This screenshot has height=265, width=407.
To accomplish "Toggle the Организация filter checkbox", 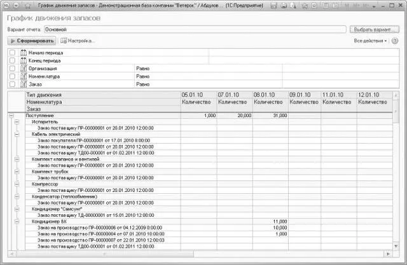I will click(x=12, y=67).
